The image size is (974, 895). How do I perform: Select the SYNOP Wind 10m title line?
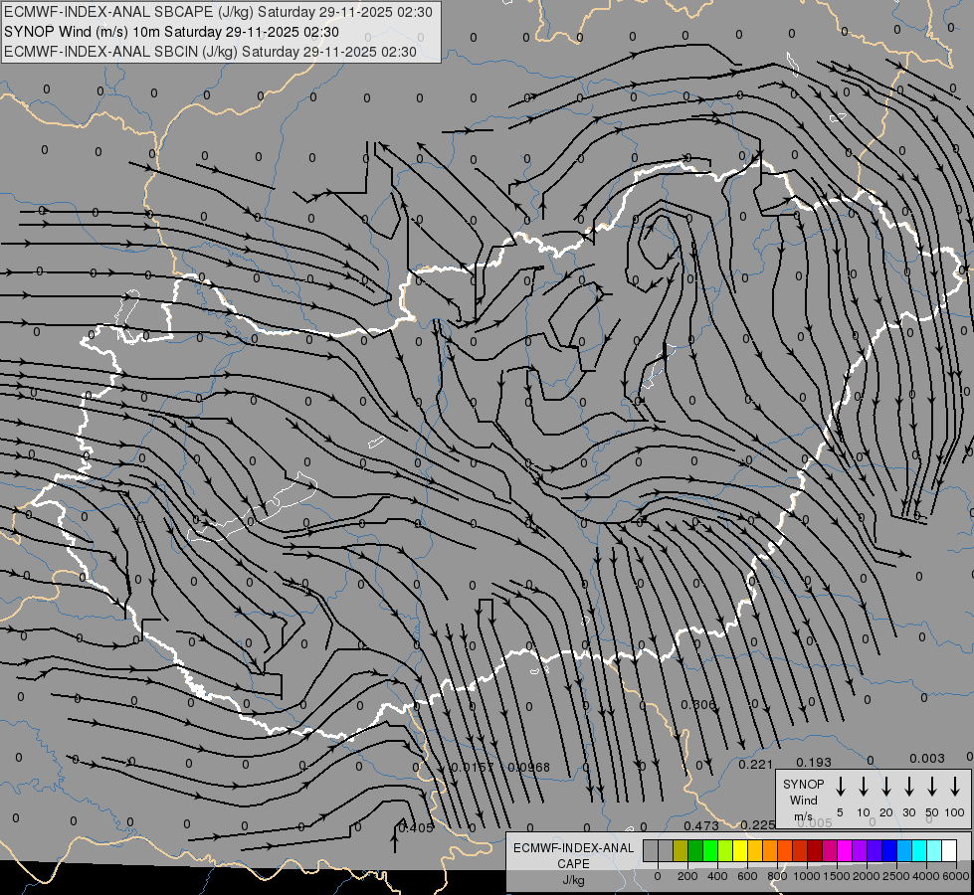[x=171, y=32]
